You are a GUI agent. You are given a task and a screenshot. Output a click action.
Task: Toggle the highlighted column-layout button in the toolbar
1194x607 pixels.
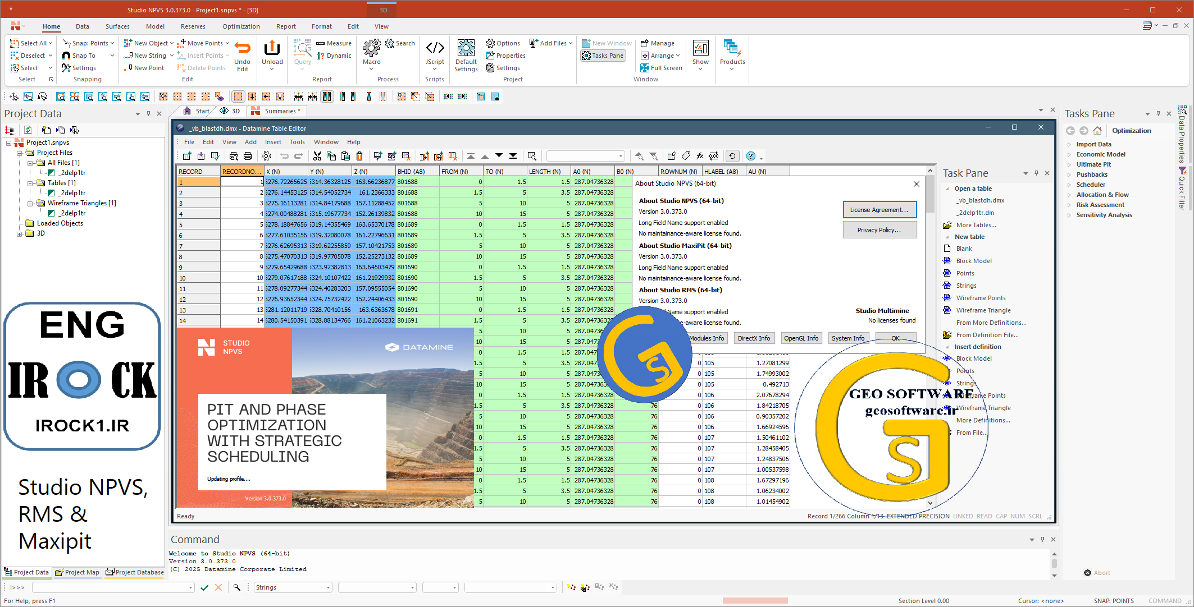point(327,96)
